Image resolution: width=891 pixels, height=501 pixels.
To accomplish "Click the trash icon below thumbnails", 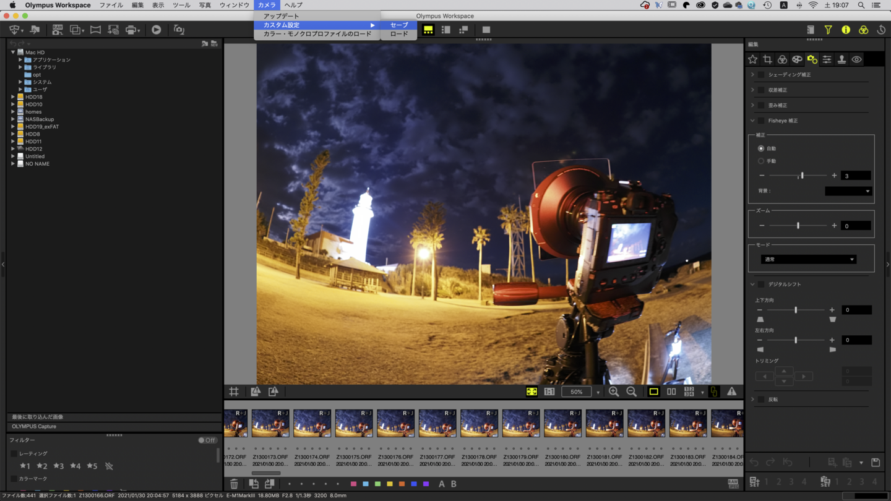I will pos(234,484).
